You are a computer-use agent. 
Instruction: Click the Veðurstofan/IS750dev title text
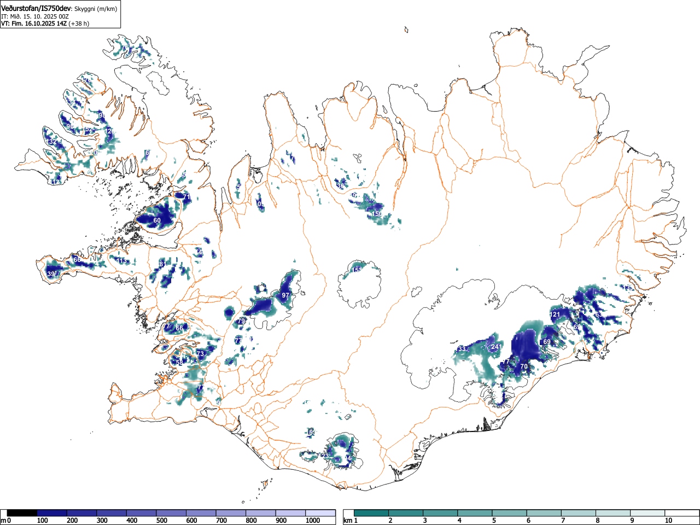[36, 8]
